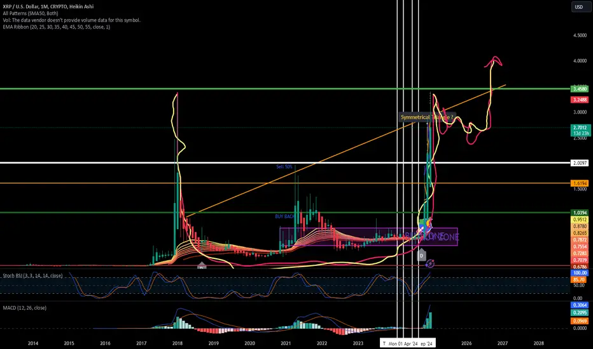Click the red 3.2488 price label
593x349 pixels.
coord(580,100)
